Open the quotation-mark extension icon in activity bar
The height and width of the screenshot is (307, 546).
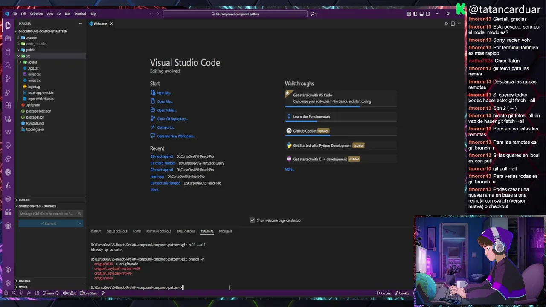point(8,212)
